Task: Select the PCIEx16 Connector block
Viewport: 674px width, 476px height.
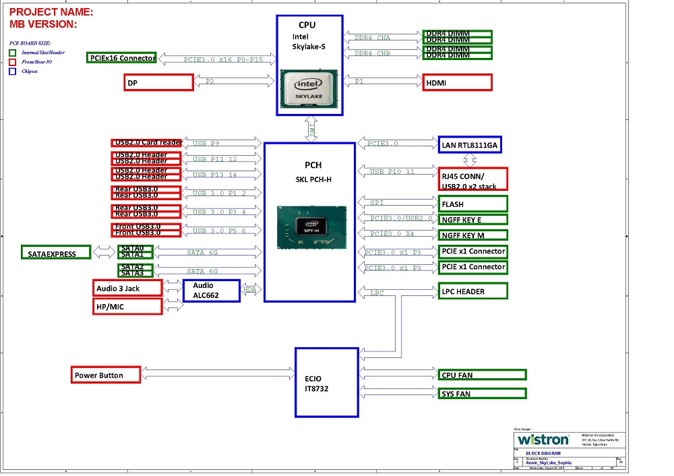Action: pyautogui.click(x=121, y=58)
